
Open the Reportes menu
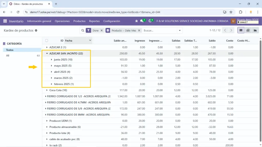click(94, 21)
